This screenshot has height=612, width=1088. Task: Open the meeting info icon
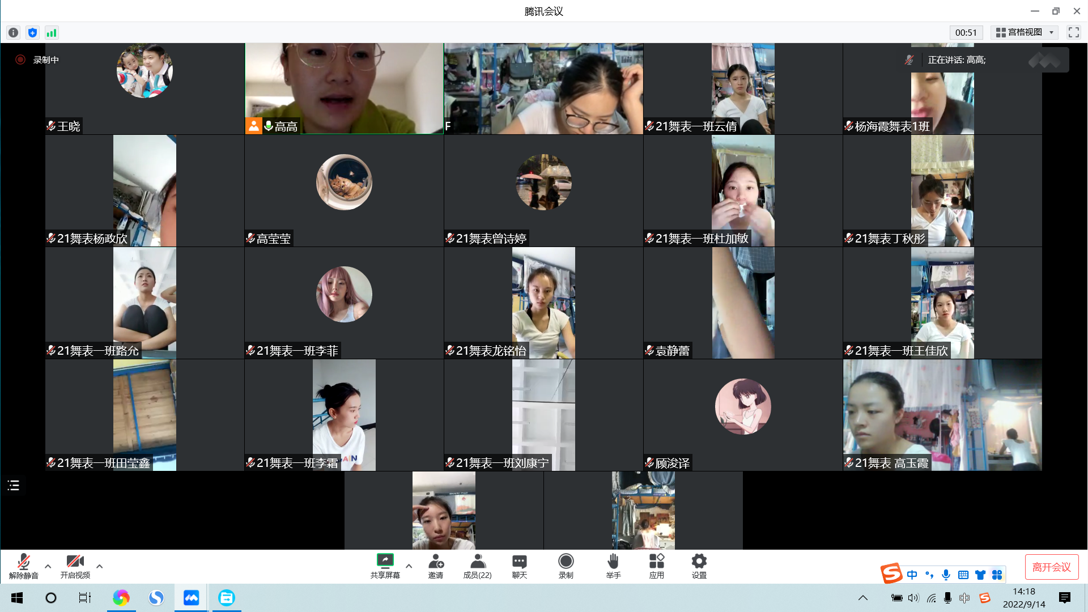pyautogui.click(x=14, y=33)
